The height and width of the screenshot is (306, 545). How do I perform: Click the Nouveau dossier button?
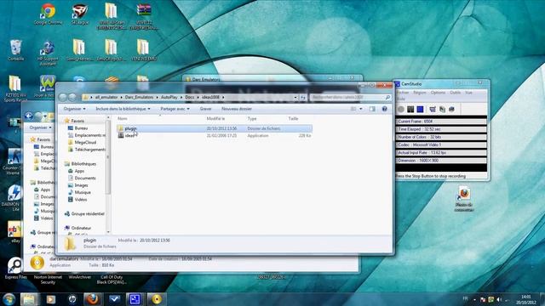237,109
